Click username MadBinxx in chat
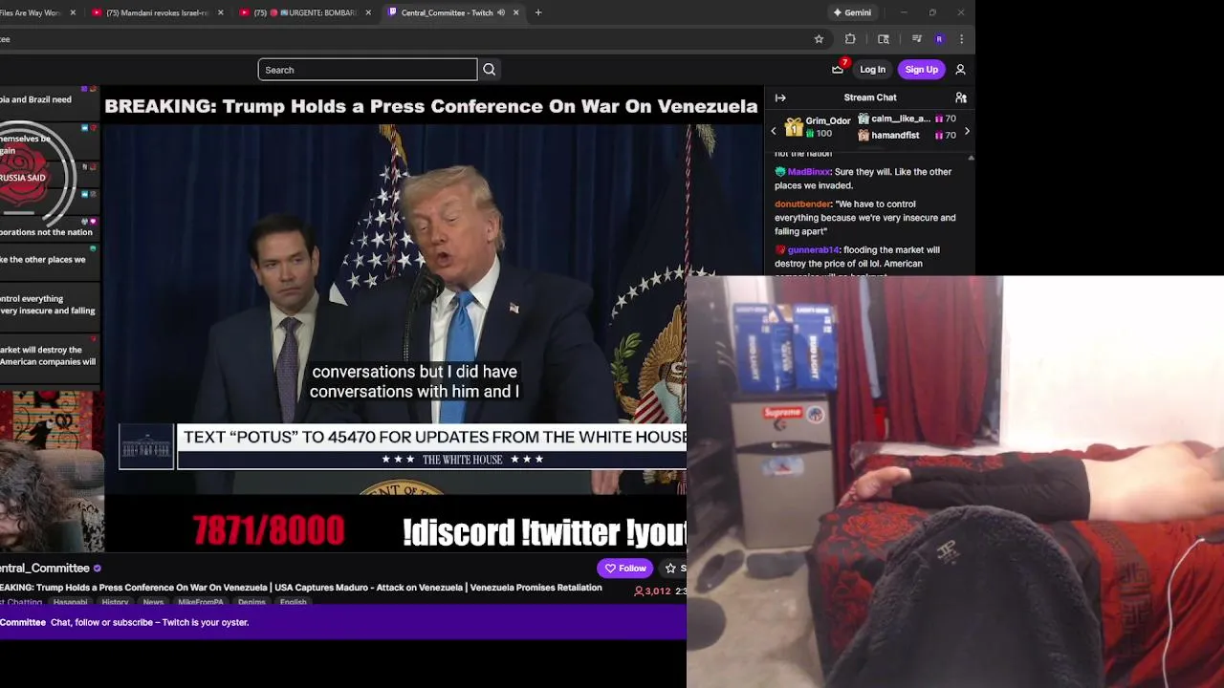Image resolution: width=1224 pixels, height=688 pixels. pyautogui.click(x=809, y=172)
